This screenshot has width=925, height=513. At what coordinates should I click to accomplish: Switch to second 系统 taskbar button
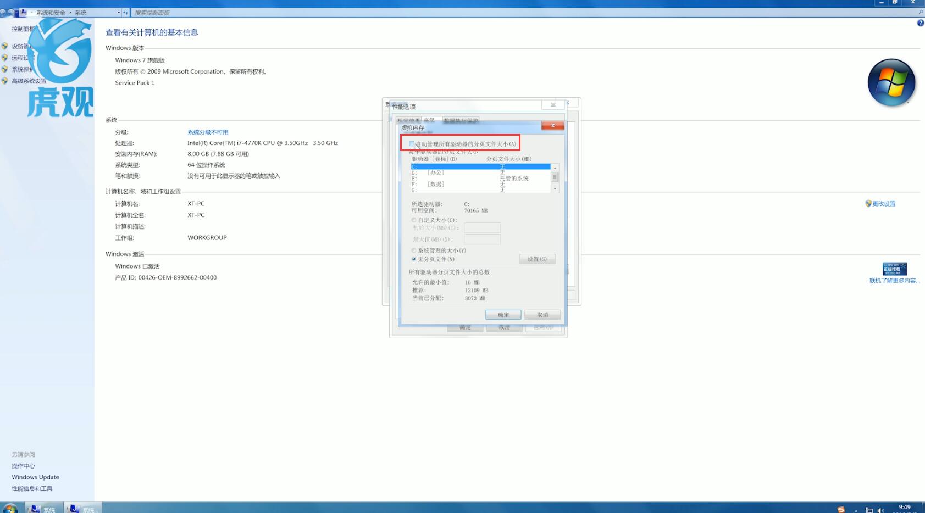click(83, 509)
